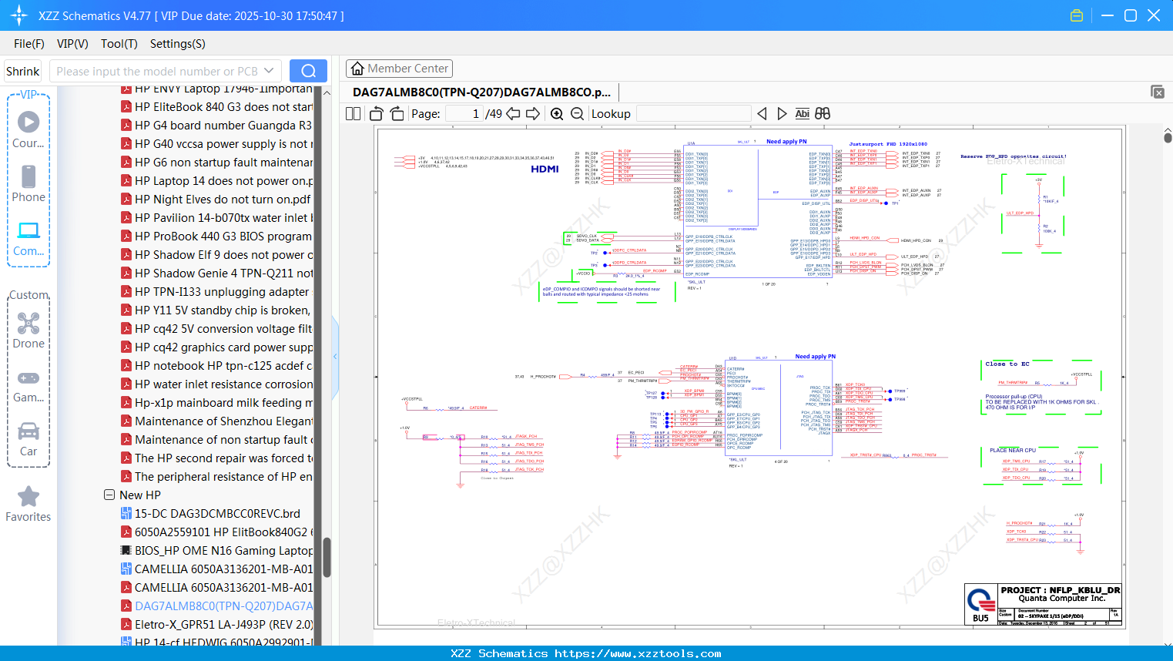Select the Computer category icon

[28, 238]
